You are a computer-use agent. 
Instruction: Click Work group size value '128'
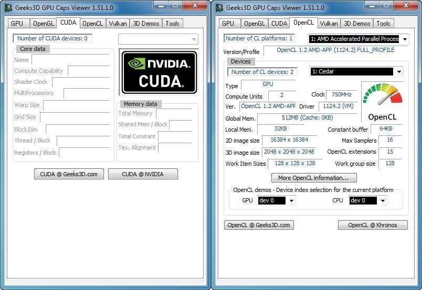click(x=390, y=163)
